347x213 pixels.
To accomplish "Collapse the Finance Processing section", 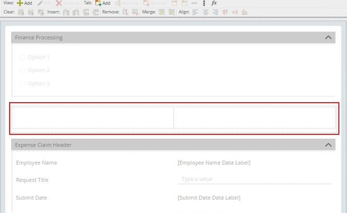I will (x=328, y=37).
